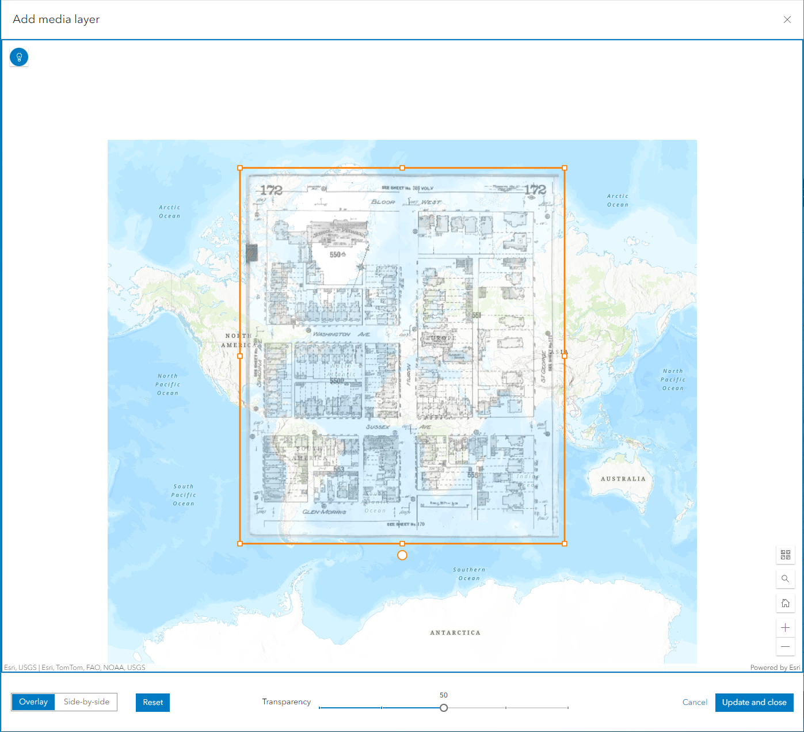Click the left-middle edge handle
This screenshot has width=804, height=732.
point(240,356)
